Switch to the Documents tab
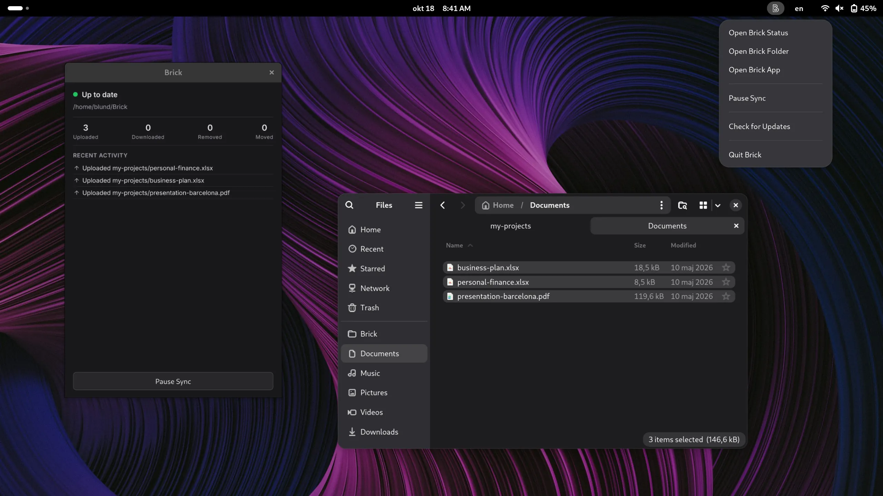 coord(667,226)
